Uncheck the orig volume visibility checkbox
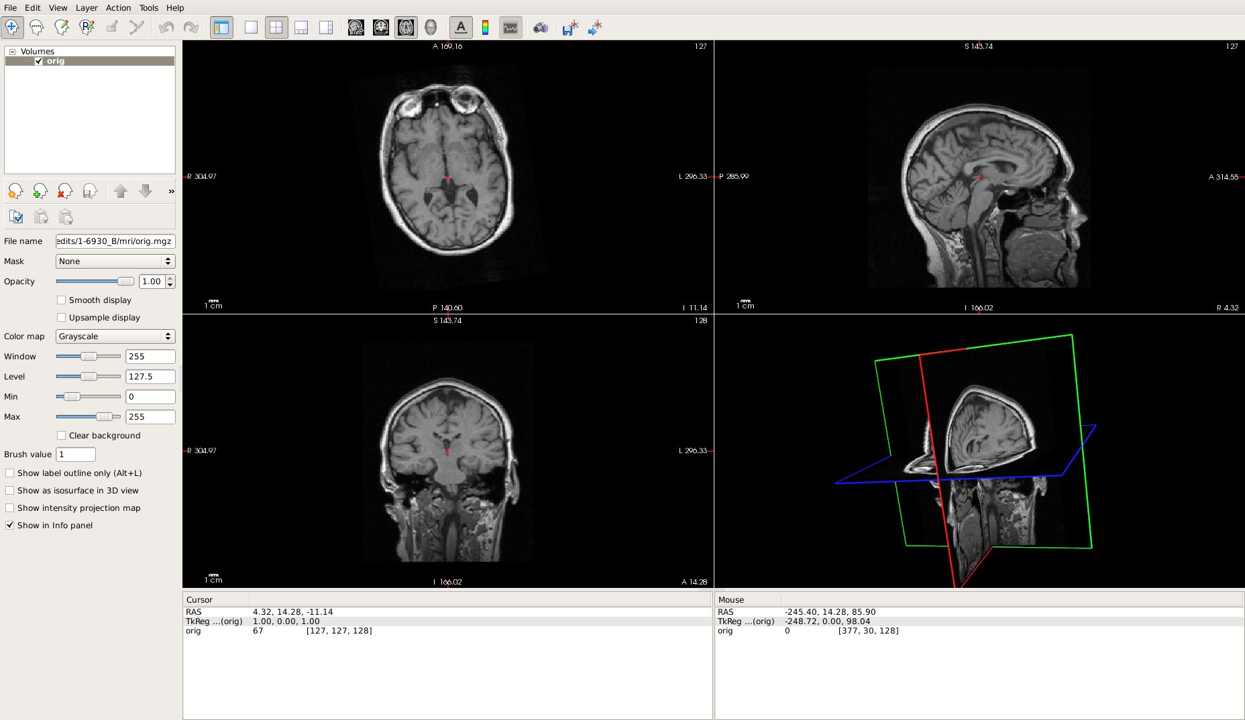1245x720 pixels. coord(39,61)
